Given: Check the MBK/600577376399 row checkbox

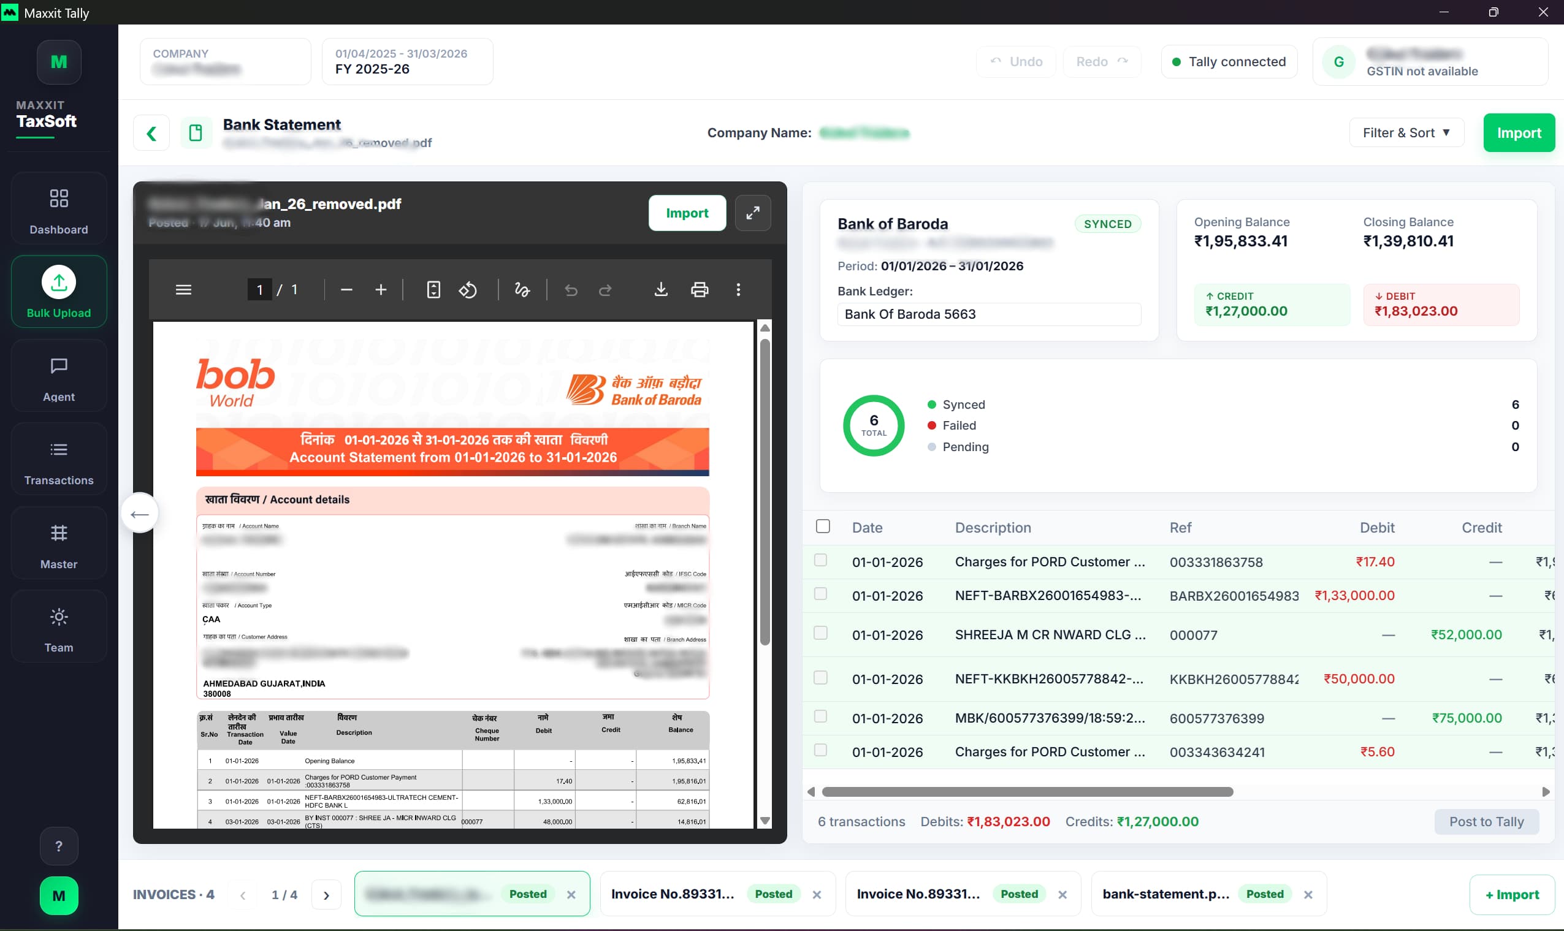Looking at the screenshot, I should [820, 716].
